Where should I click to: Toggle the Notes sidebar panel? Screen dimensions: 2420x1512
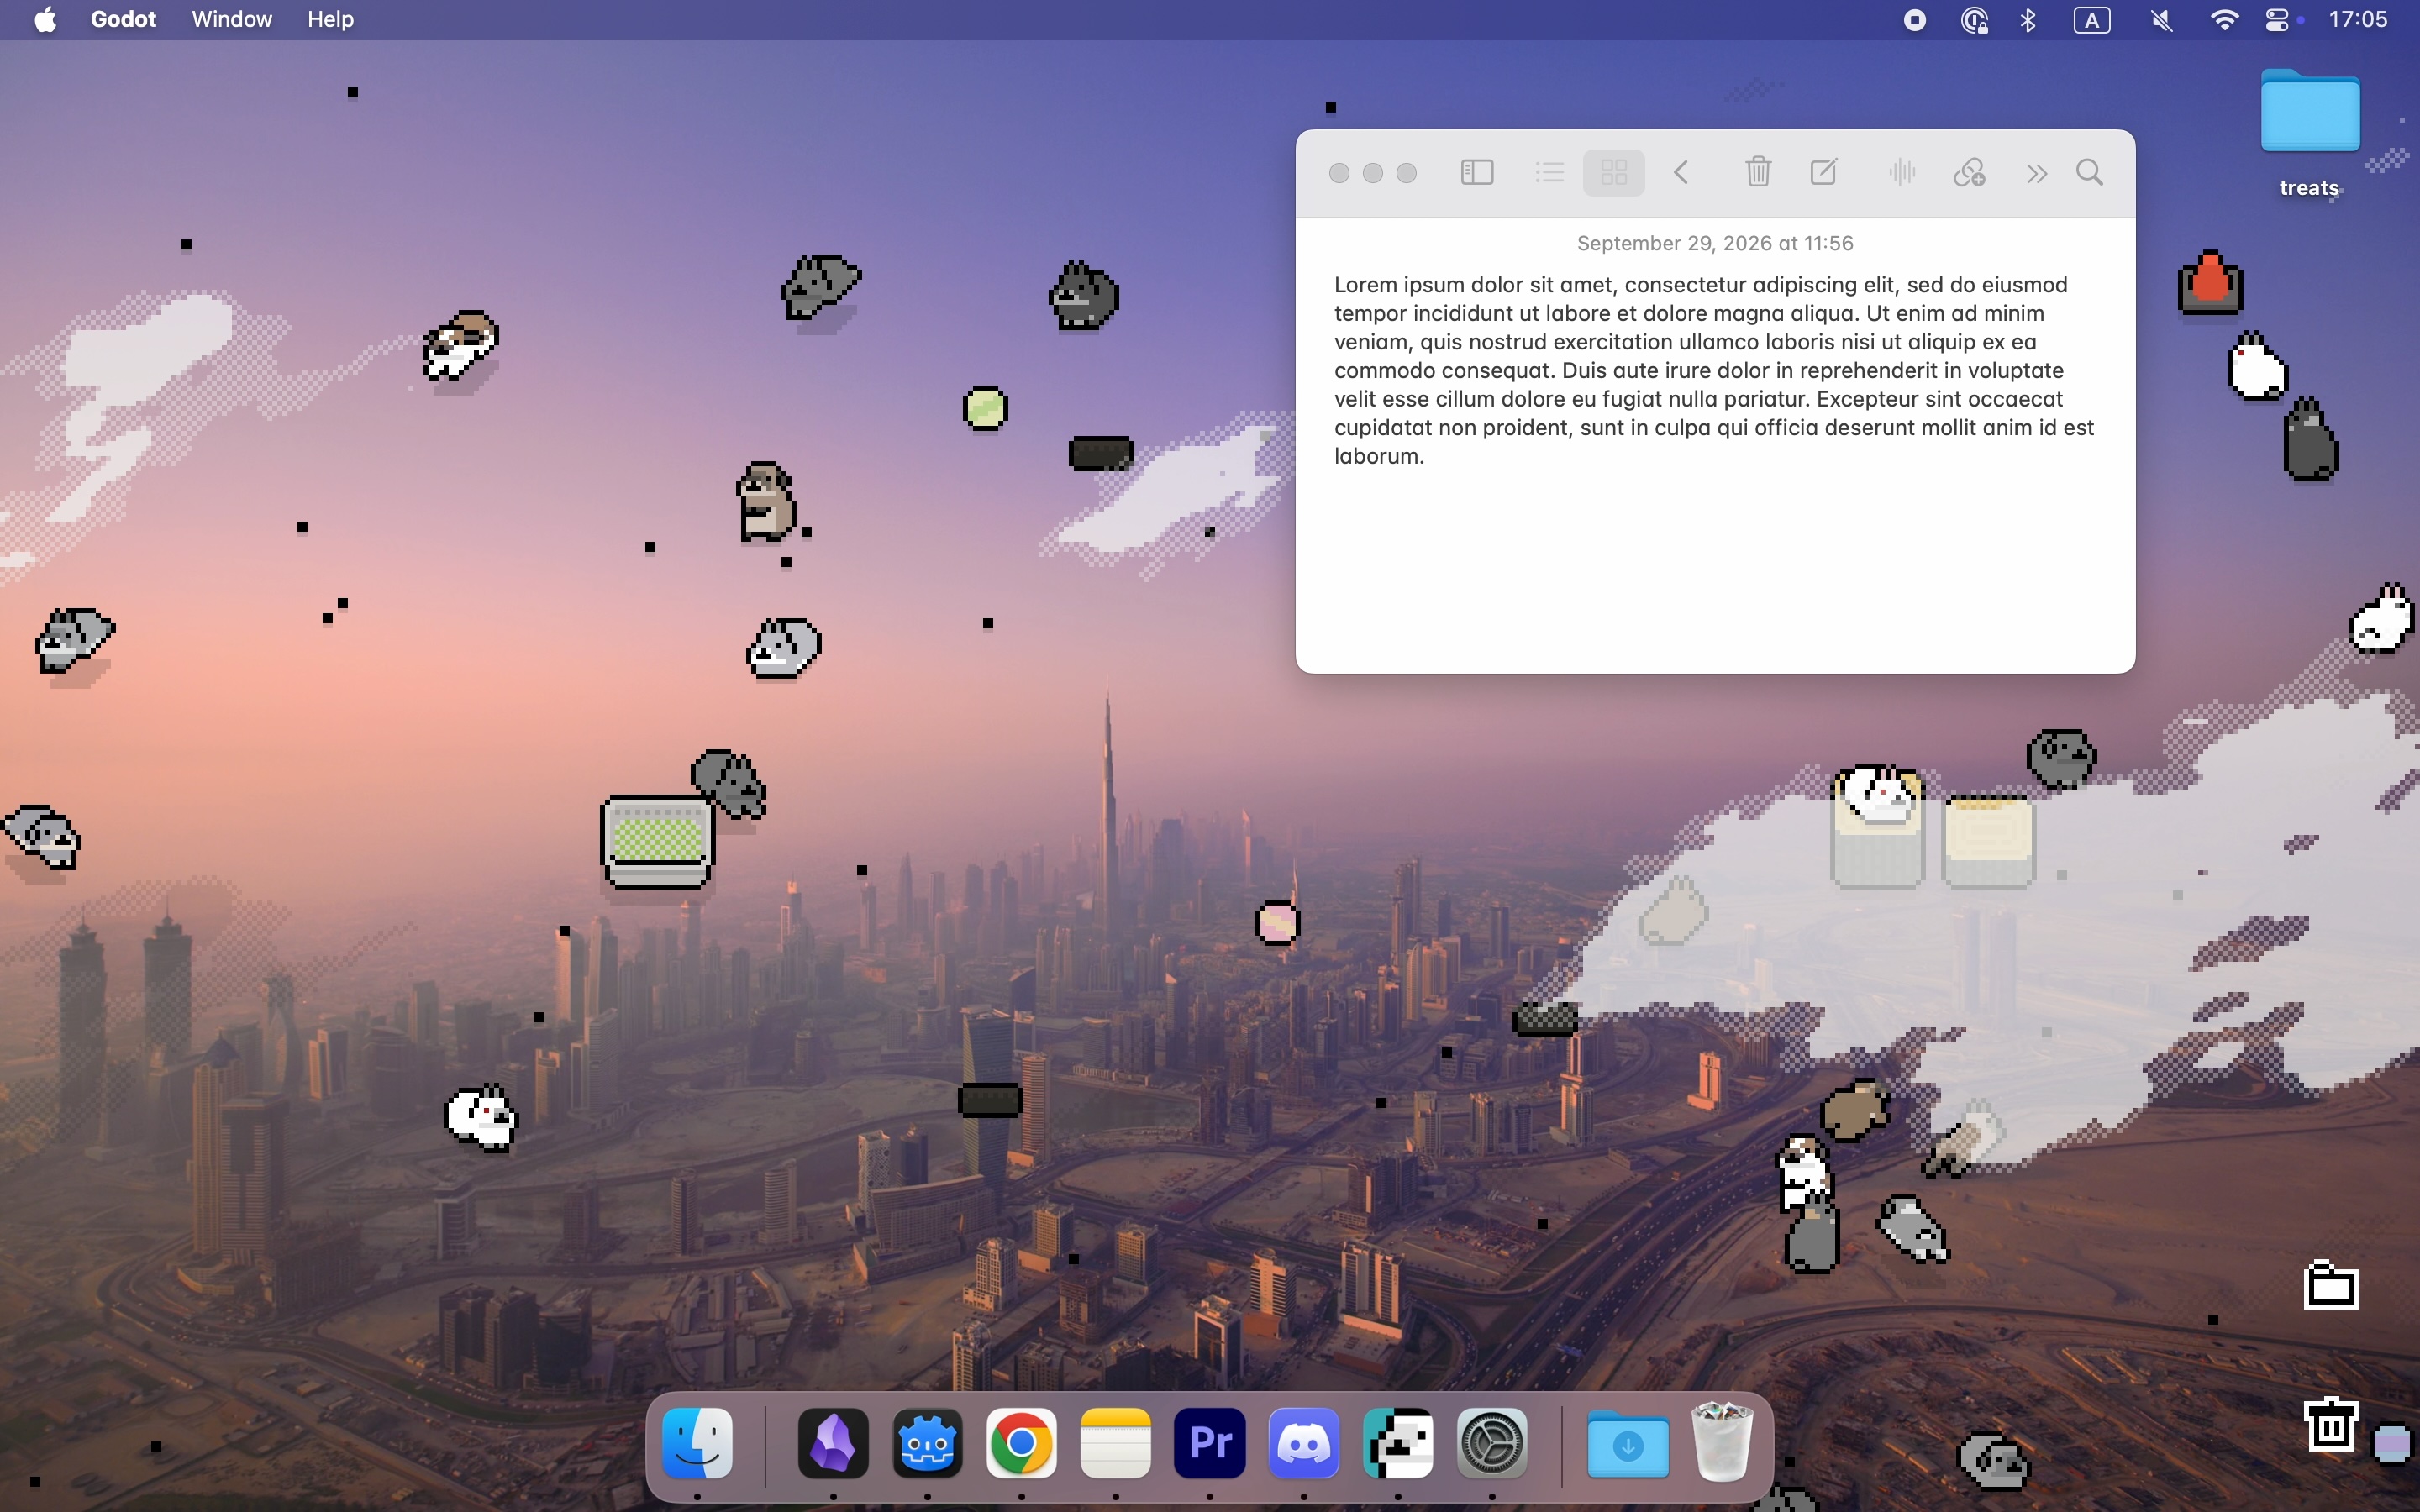1477,173
